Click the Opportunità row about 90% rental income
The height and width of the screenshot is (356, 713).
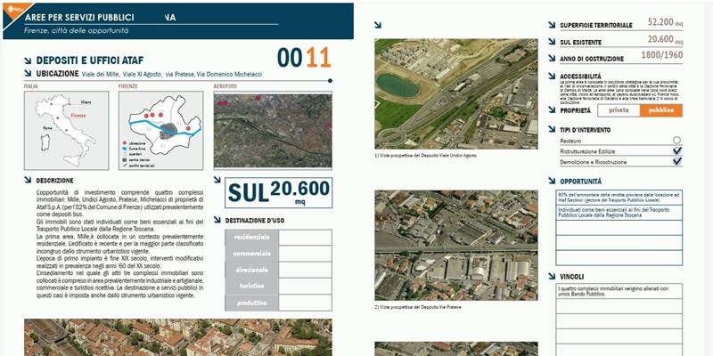619,198
